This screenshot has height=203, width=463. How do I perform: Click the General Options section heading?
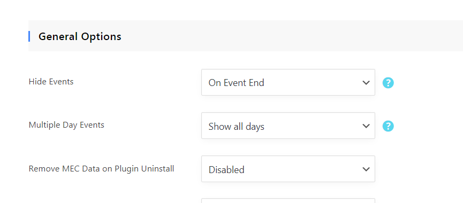point(80,36)
